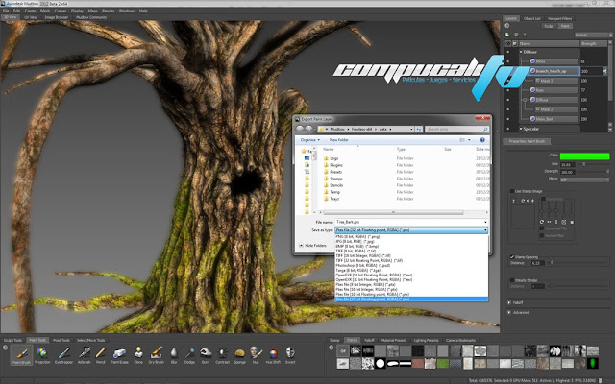Open the Mirror dropdown
The width and height of the screenshot is (615, 384).
pyautogui.click(x=584, y=180)
